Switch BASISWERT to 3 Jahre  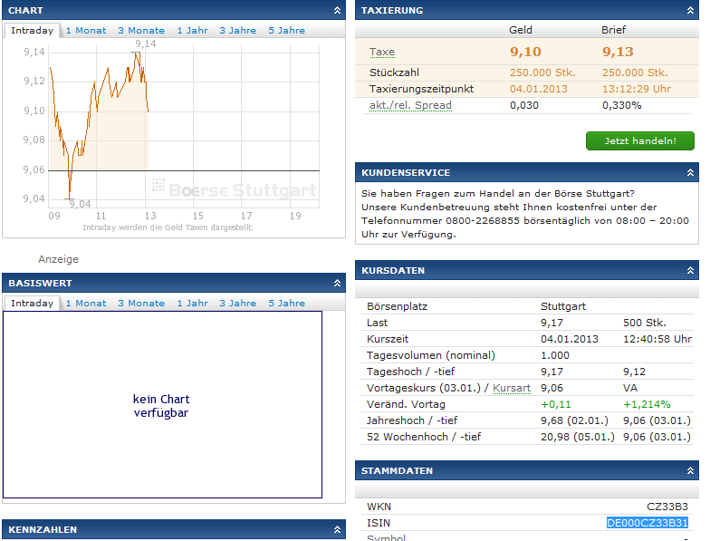tap(237, 303)
